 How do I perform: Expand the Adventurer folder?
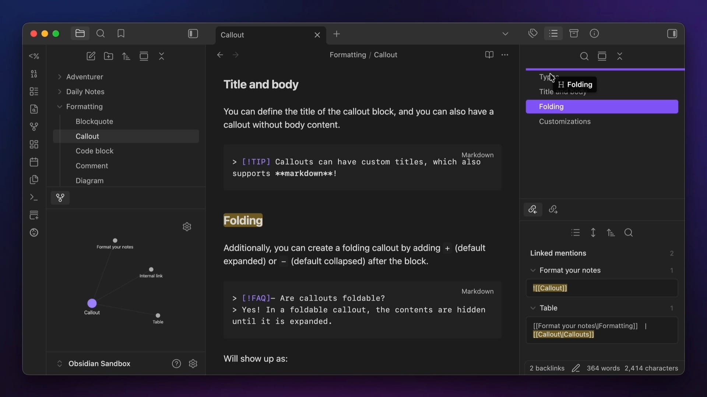[60, 77]
